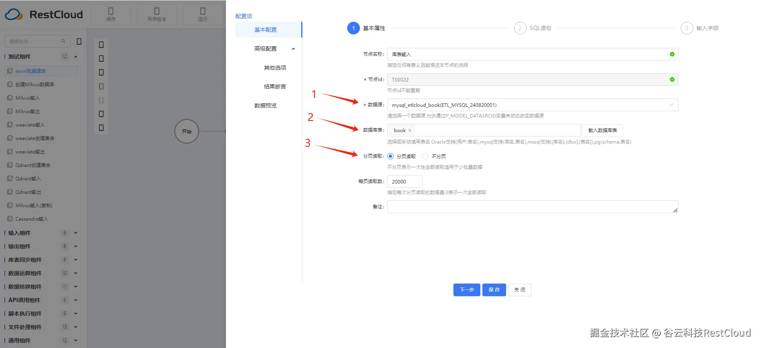The image size is (761, 348).
Task: Select the excel批量建表 component
Action: tap(41, 71)
